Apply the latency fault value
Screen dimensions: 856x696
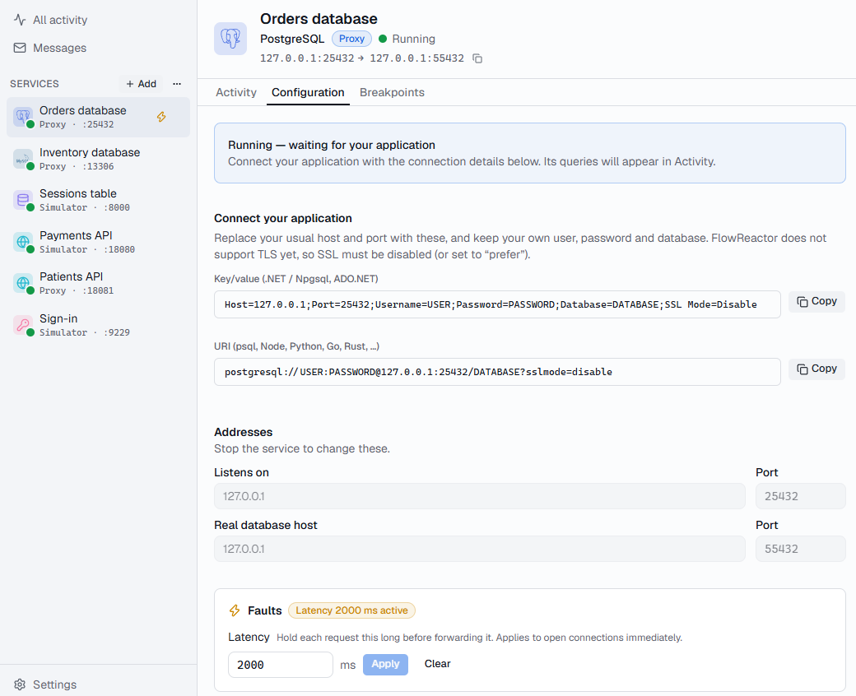[385, 665]
